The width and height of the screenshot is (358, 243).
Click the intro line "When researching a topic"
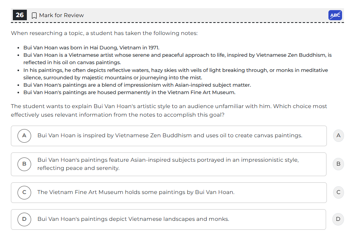point(104,33)
